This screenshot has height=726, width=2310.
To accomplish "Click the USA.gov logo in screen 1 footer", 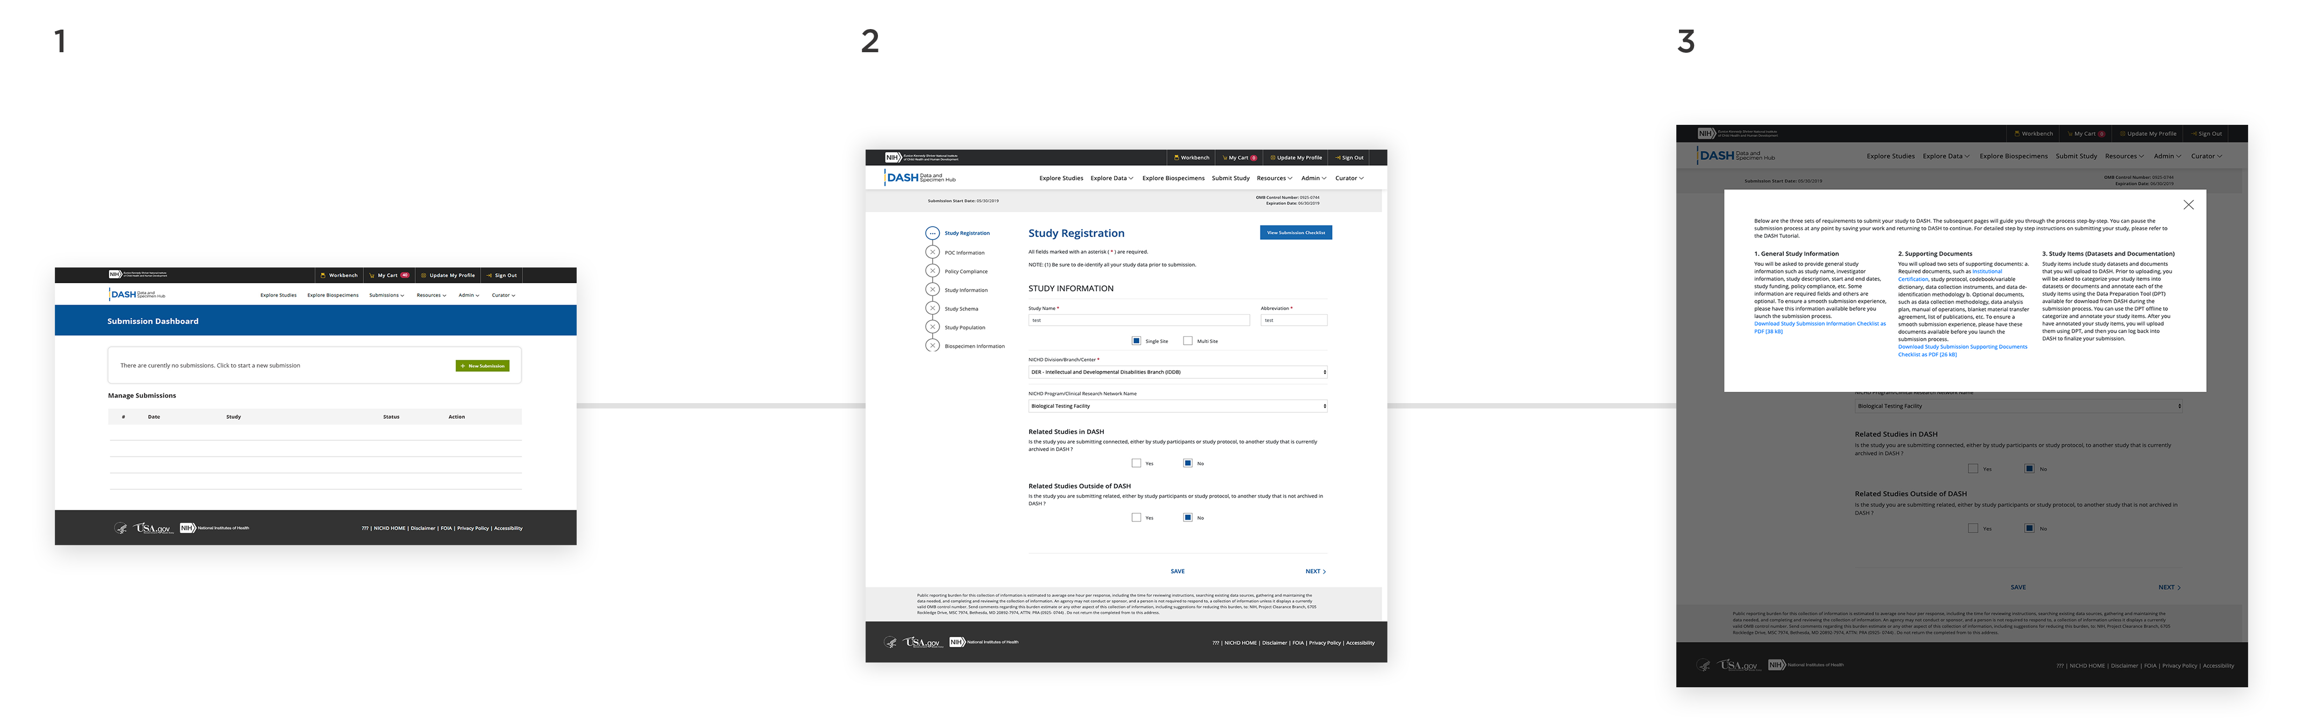I will pyautogui.click(x=152, y=527).
